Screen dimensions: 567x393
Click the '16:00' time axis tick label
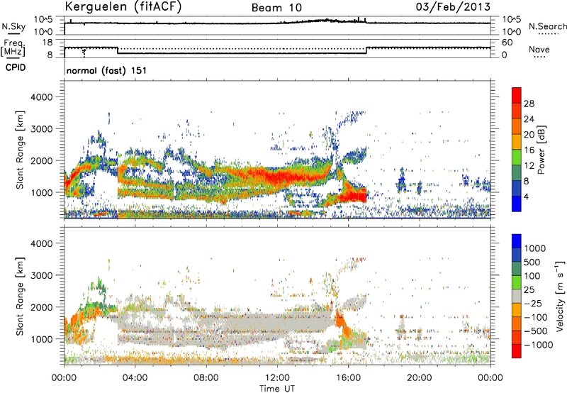tap(348, 378)
